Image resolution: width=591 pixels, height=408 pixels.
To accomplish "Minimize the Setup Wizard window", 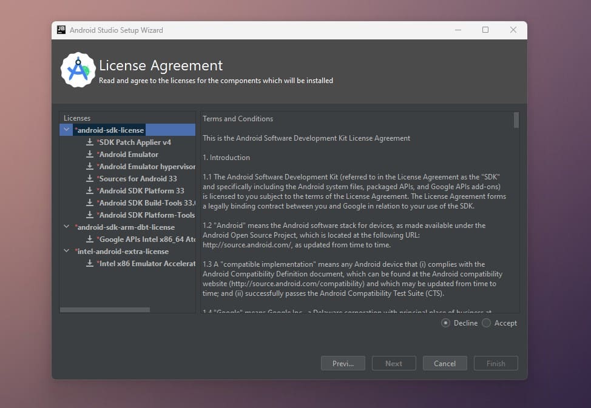I will [x=458, y=30].
